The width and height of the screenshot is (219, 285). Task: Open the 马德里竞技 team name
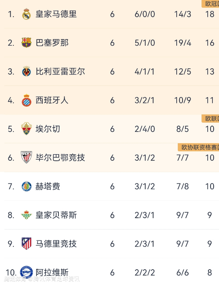(x=56, y=244)
